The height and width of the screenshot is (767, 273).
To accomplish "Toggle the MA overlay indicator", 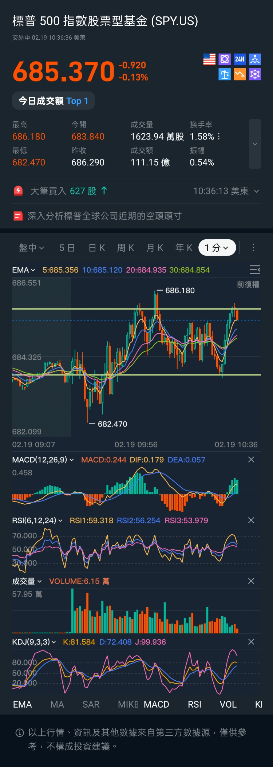I will (x=57, y=704).
